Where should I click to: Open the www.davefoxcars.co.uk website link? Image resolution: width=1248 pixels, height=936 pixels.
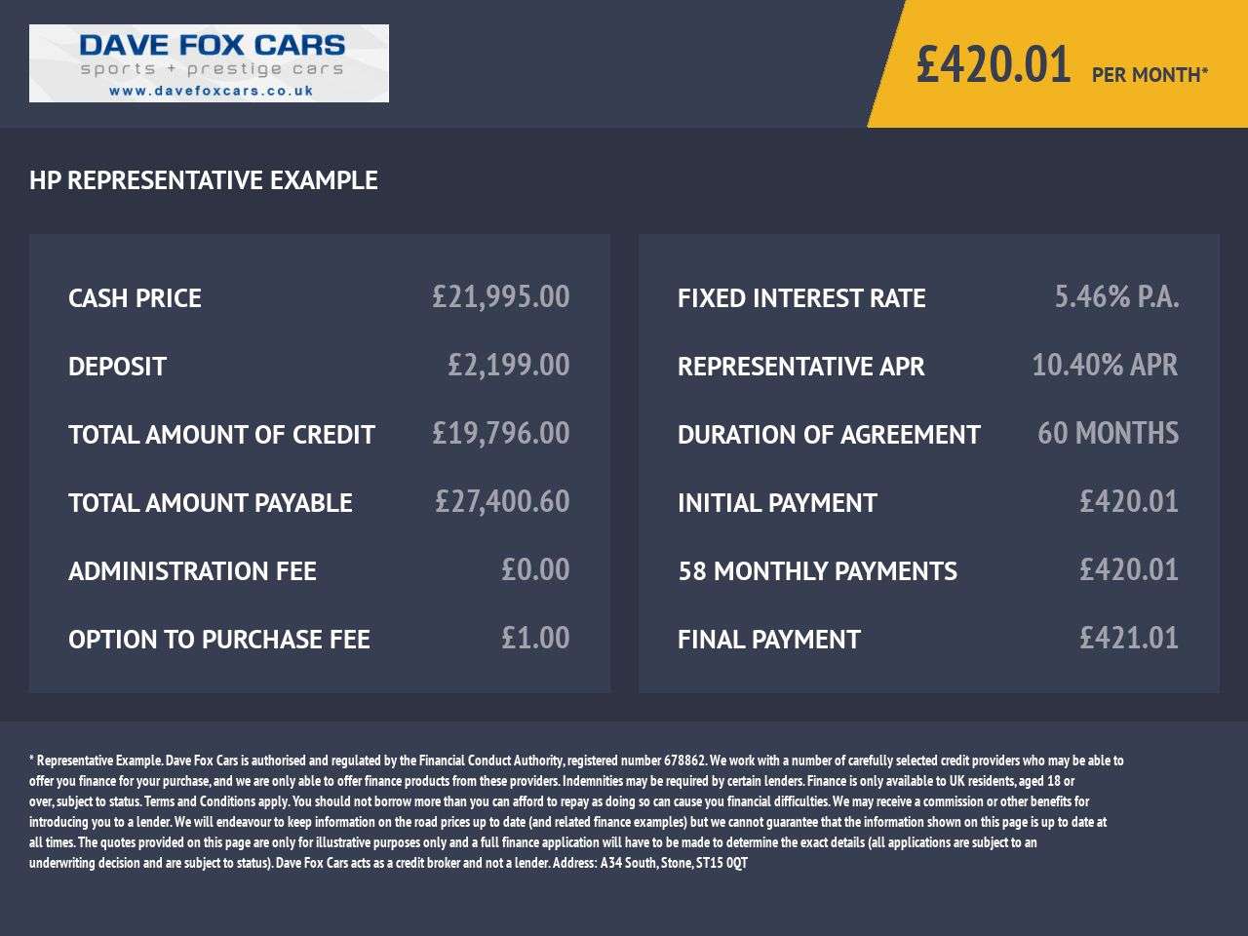point(211,91)
